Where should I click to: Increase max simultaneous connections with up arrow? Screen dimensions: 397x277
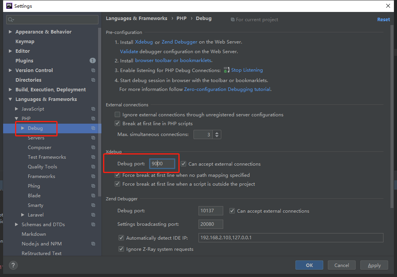pos(217,133)
